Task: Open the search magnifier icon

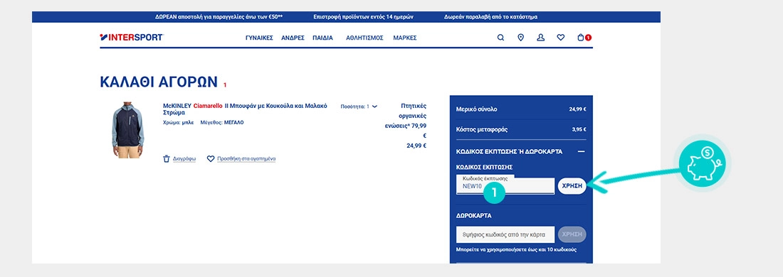Action: click(500, 38)
